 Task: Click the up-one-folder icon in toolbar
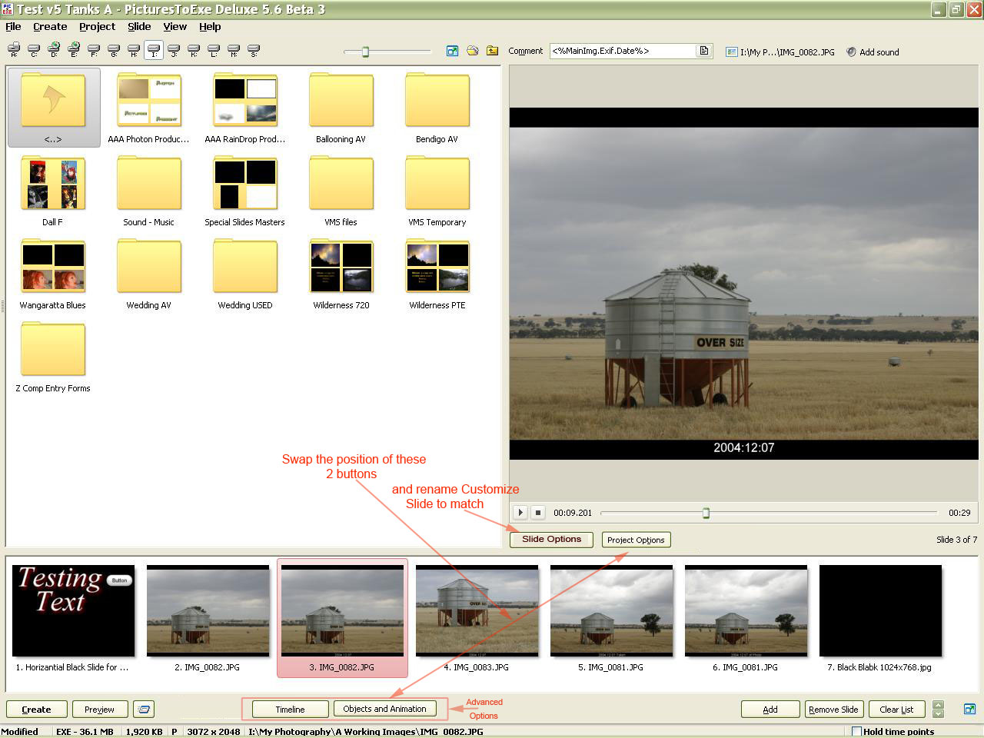point(492,51)
